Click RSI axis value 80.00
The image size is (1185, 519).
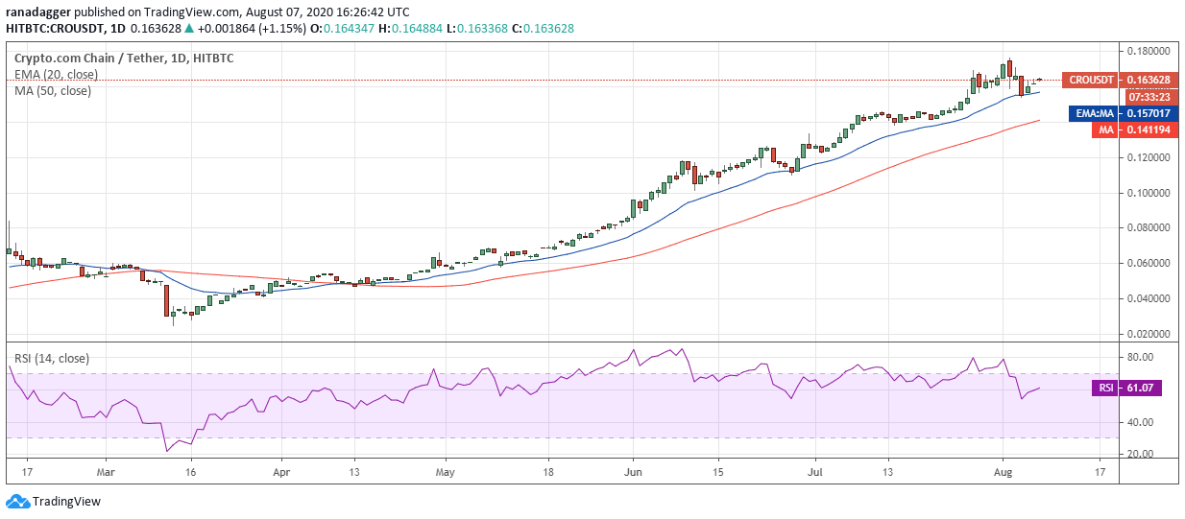[x=1139, y=357]
